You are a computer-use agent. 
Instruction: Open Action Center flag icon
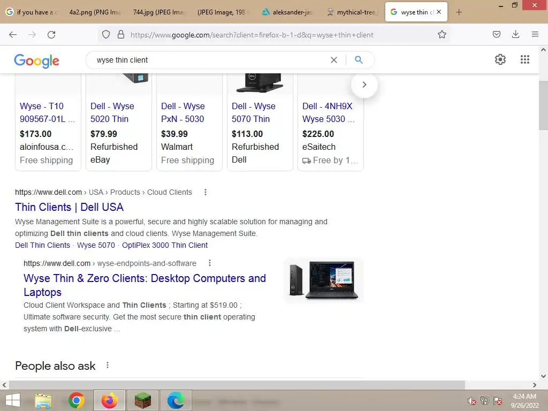(498, 401)
